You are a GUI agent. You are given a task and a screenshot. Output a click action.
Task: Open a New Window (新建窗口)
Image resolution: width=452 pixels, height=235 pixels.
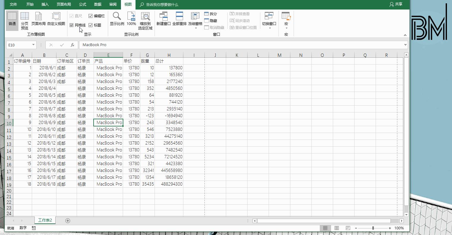163,19
